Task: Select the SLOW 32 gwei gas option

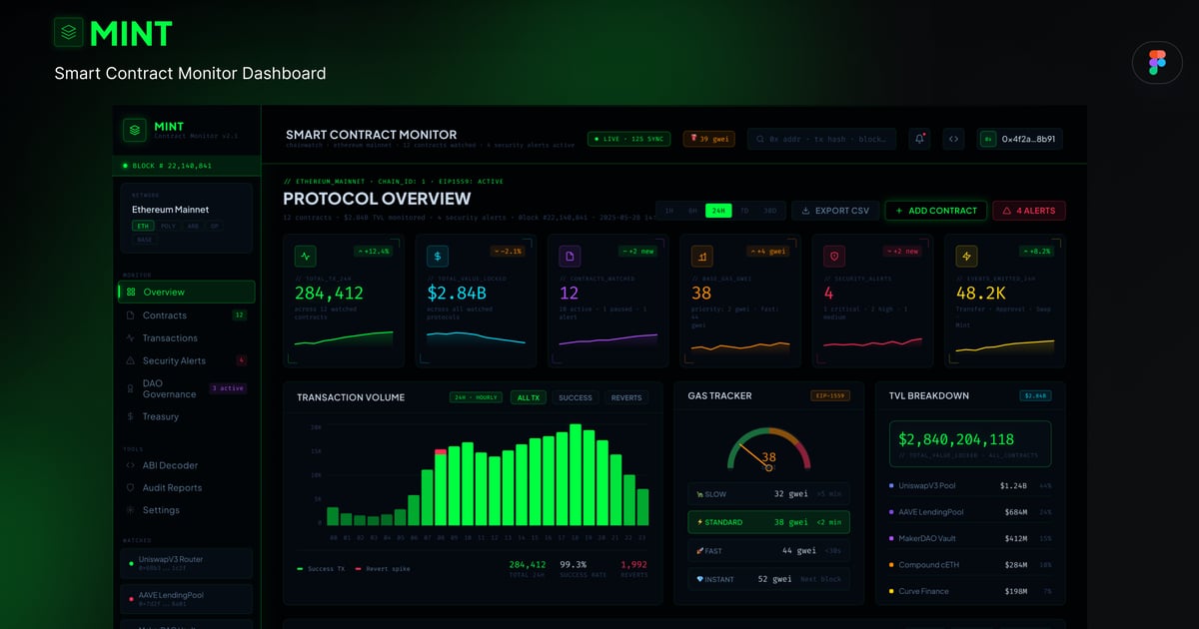Action: point(769,493)
